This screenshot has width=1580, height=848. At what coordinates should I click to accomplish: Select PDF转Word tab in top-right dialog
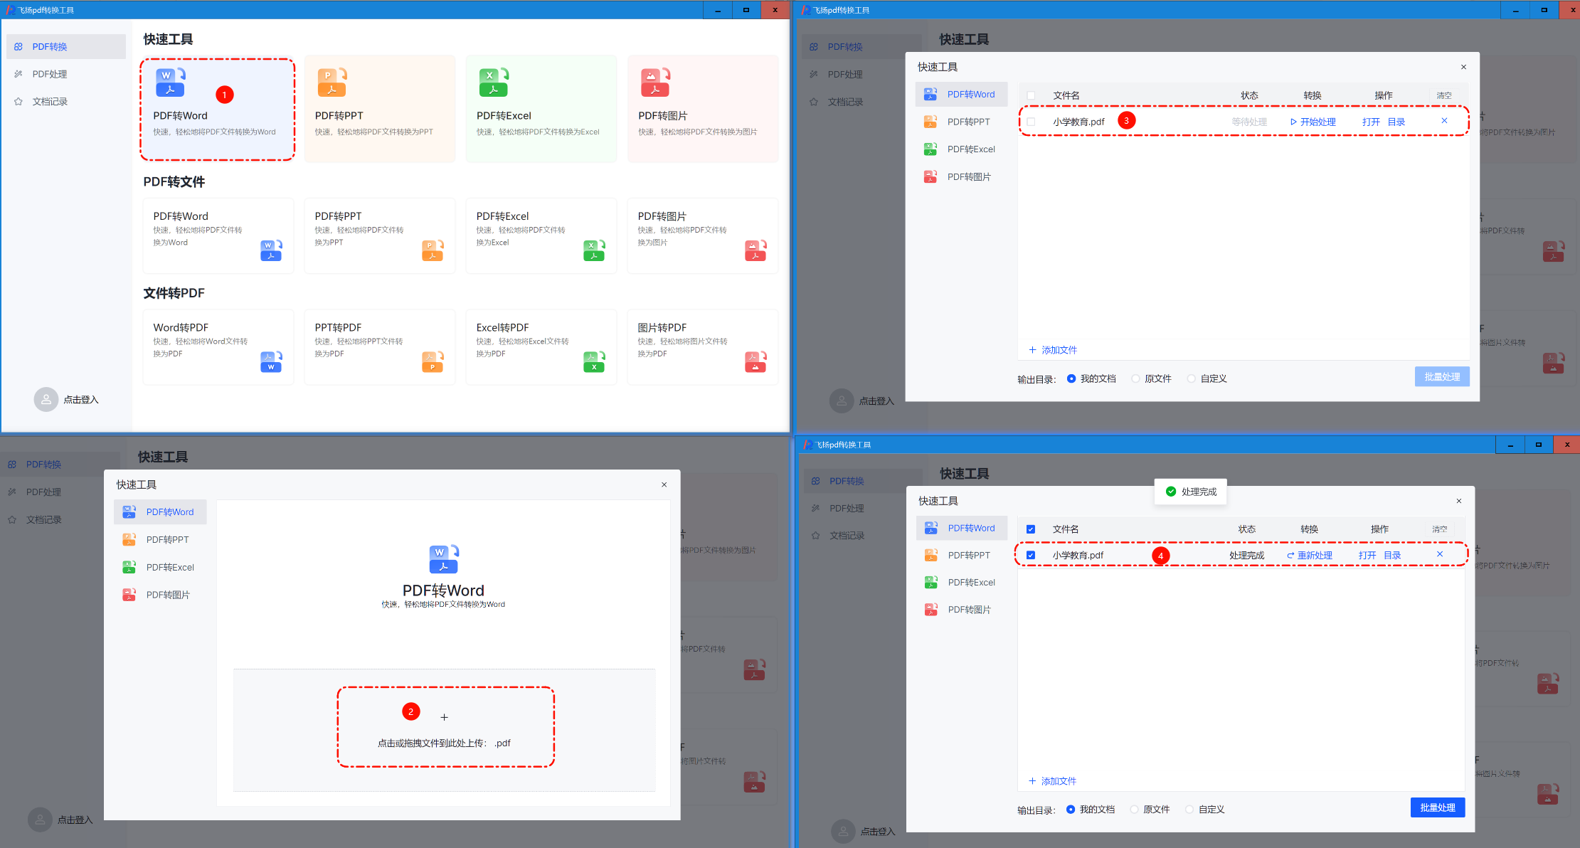961,94
